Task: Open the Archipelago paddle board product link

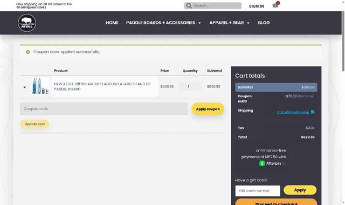Action: pyautogui.click(x=102, y=86)
